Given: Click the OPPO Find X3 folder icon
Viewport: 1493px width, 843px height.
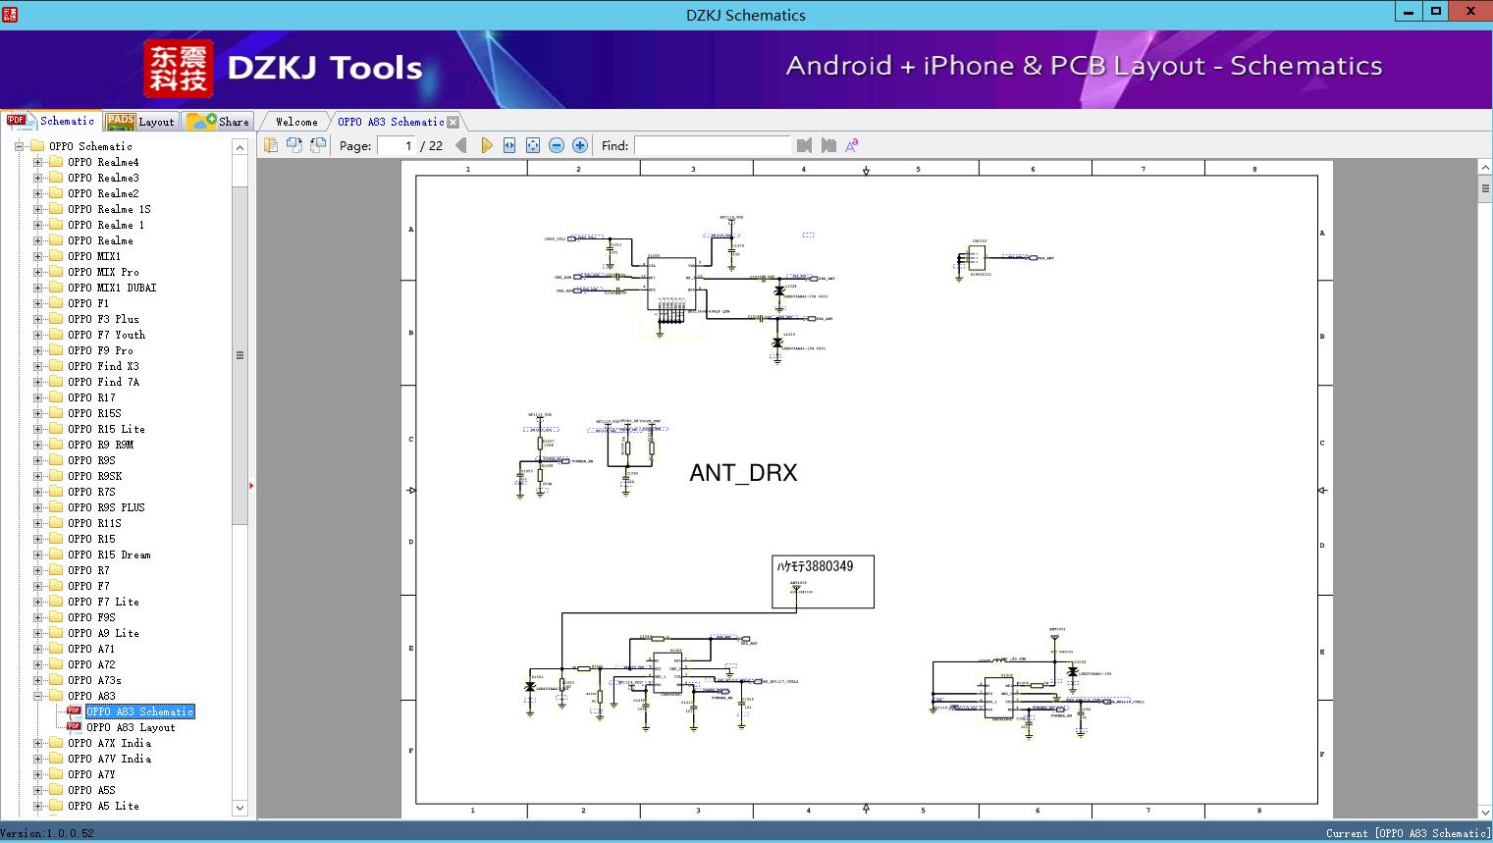Looking at the screenshot, I should pos(56,366).
